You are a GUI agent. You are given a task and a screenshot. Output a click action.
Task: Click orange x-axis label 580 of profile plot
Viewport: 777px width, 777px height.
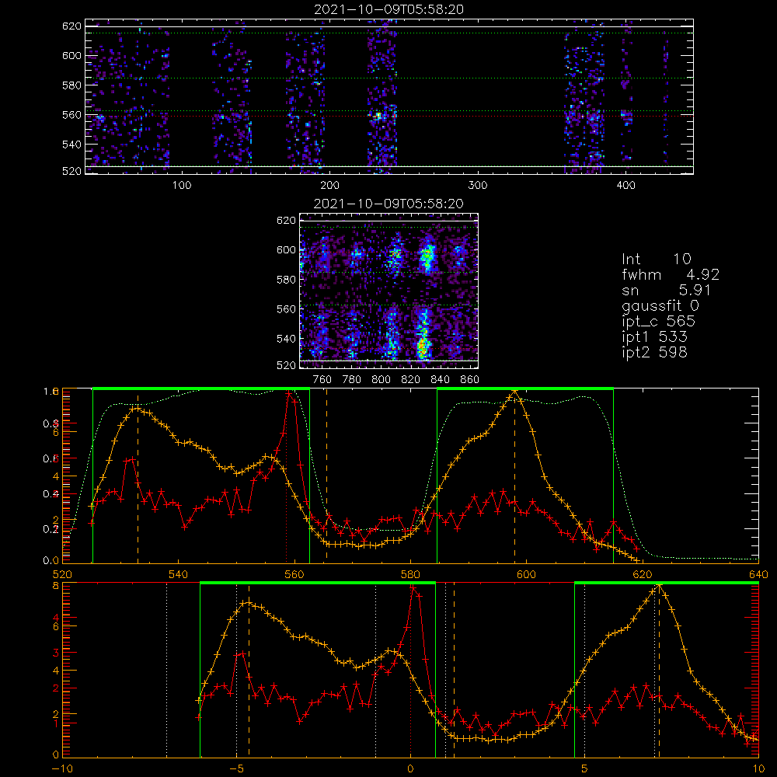(410, 575)
